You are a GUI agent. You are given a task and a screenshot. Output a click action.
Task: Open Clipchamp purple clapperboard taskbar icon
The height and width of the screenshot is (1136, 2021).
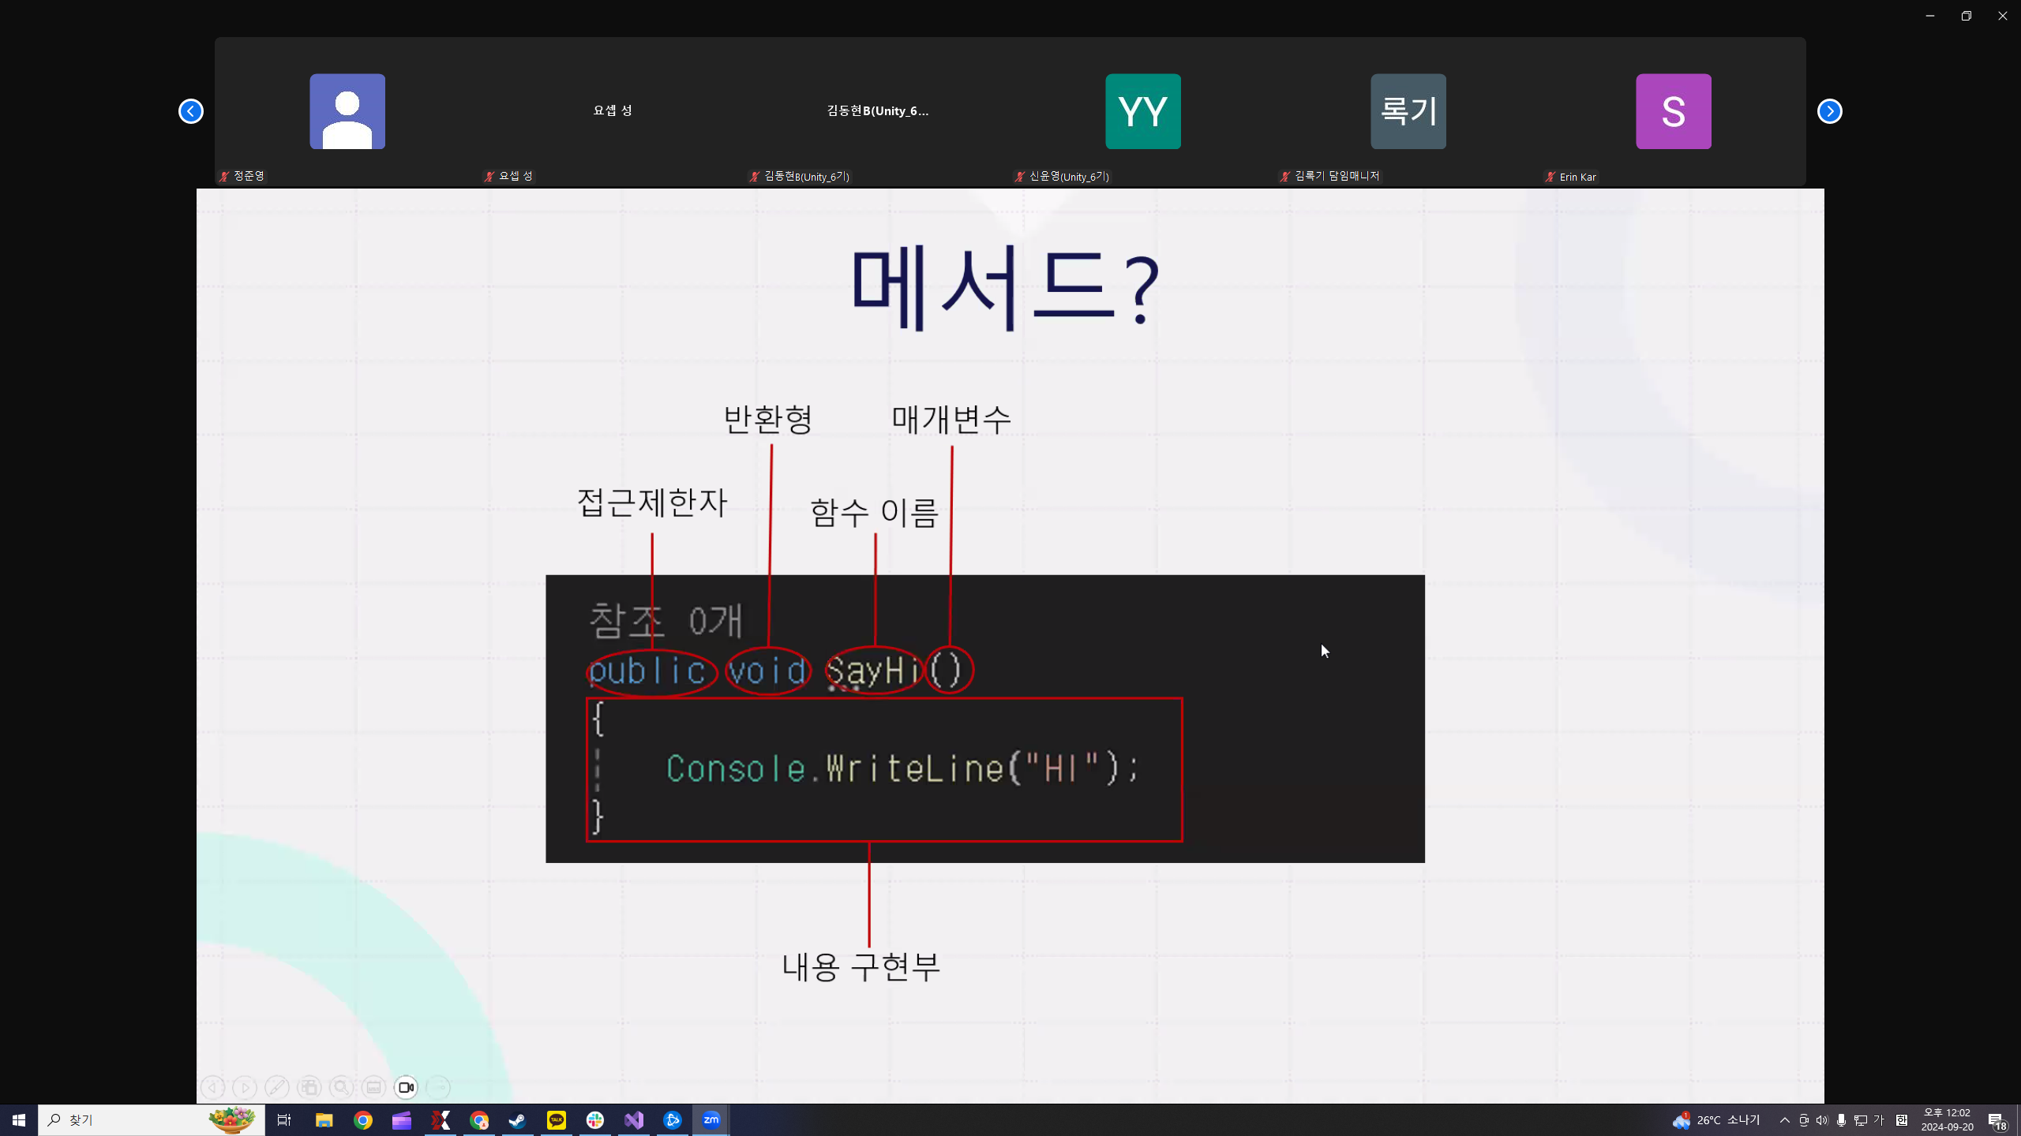[402, 1120]
